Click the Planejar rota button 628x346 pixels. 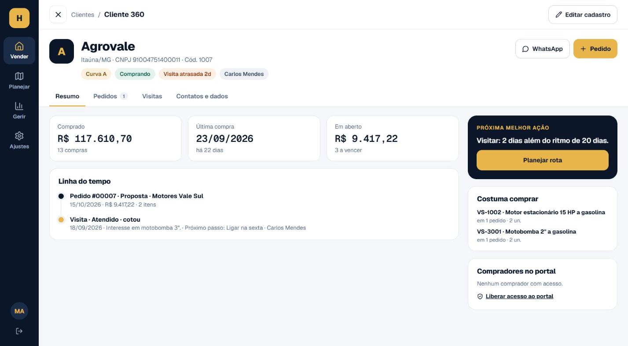543,160
